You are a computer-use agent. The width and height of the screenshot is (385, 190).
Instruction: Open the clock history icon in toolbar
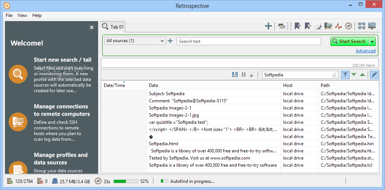click(349, 26)
